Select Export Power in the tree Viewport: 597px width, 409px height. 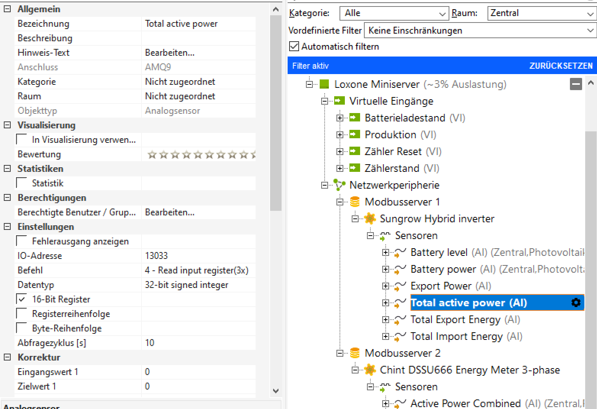[x=441, y=286]
